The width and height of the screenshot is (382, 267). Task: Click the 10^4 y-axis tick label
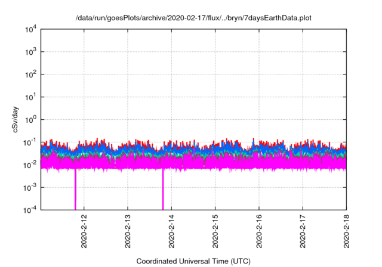coord(30,29)
